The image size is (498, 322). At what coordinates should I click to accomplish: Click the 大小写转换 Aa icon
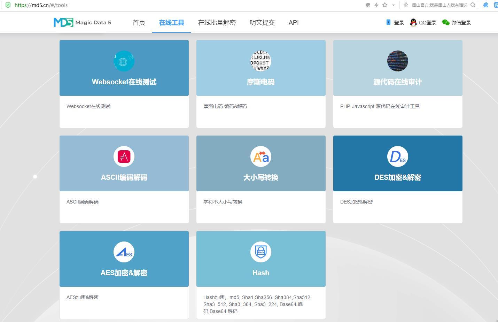260,156
